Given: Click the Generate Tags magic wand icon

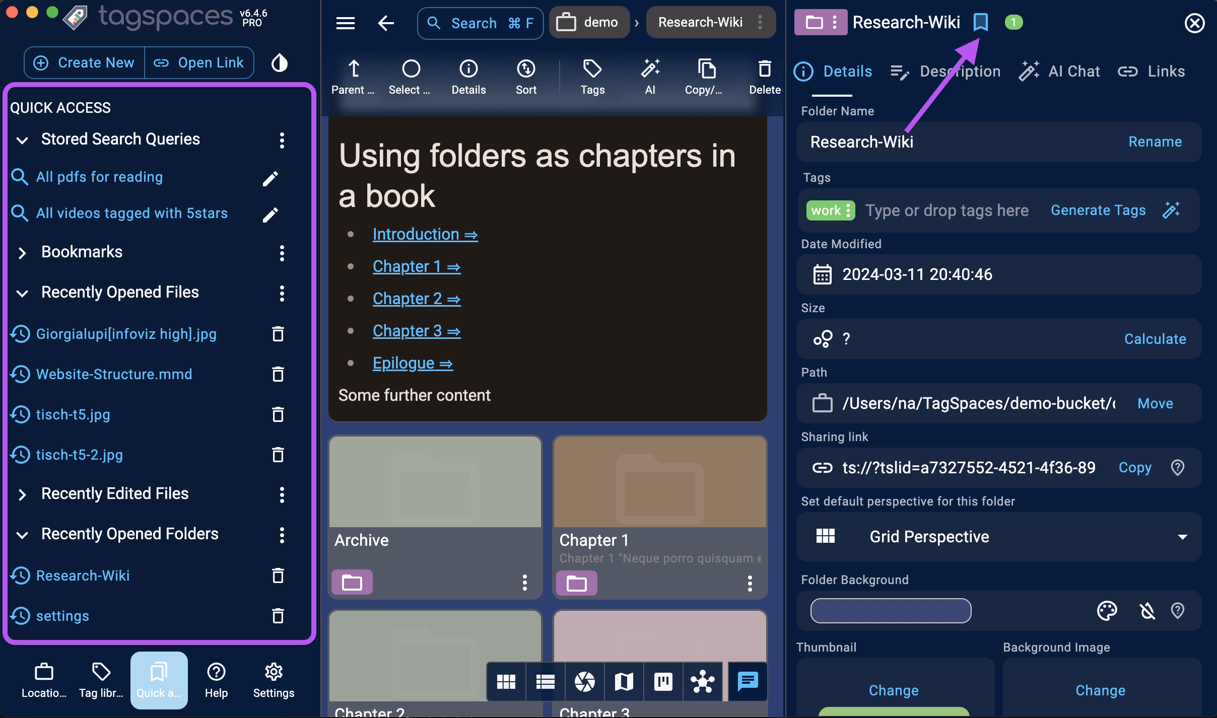Looking at the screenshot, I should 1171,210.
